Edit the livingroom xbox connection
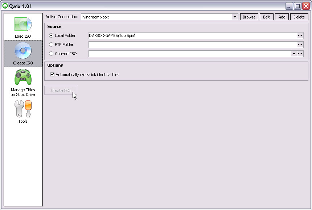Image resolution: width=312 pixels, height=210 pixels. coord(266,17)
